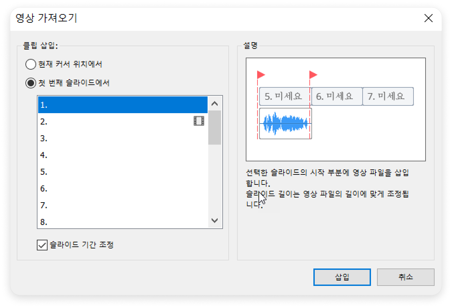
Task: Click the film strip icon on slide 2
Action: (199, 121)
